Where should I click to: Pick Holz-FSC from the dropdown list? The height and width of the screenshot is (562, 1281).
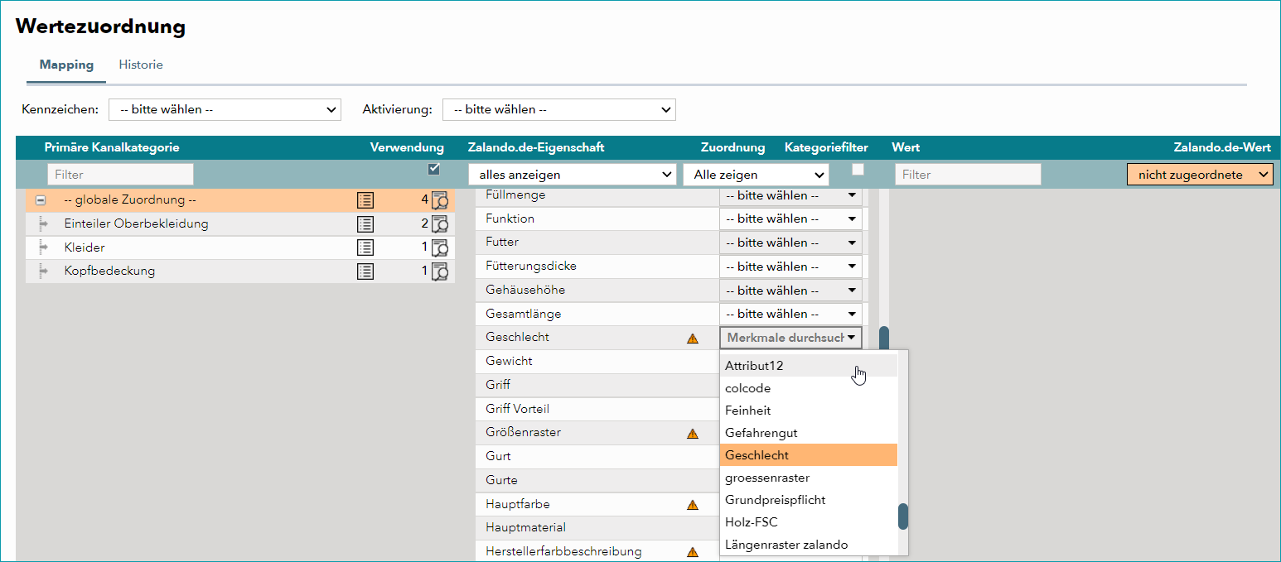click(809, 522)
